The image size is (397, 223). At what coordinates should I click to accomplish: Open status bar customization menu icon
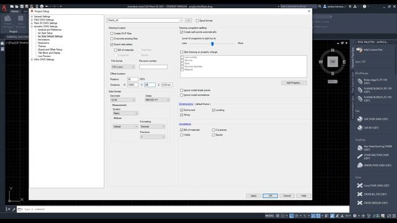click(394, 216)
